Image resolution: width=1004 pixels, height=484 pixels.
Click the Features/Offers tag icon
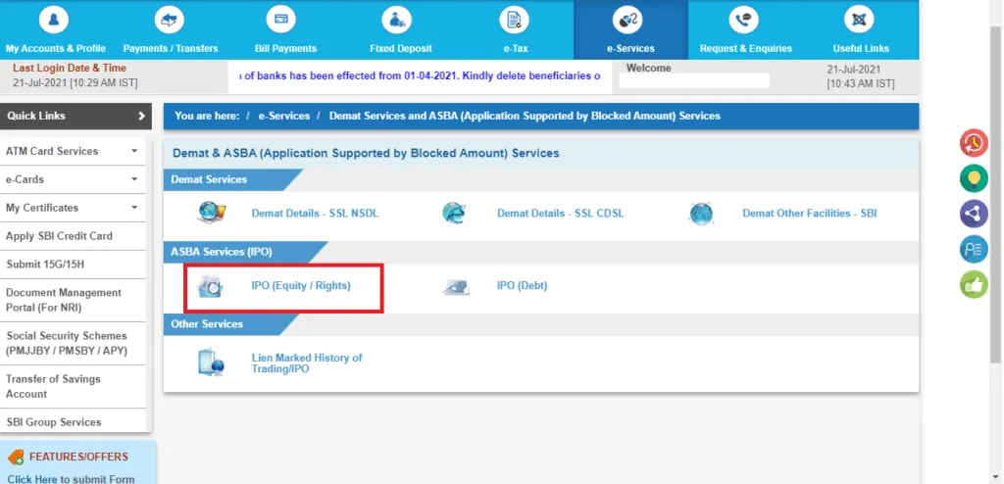click(x=16, y=457)
